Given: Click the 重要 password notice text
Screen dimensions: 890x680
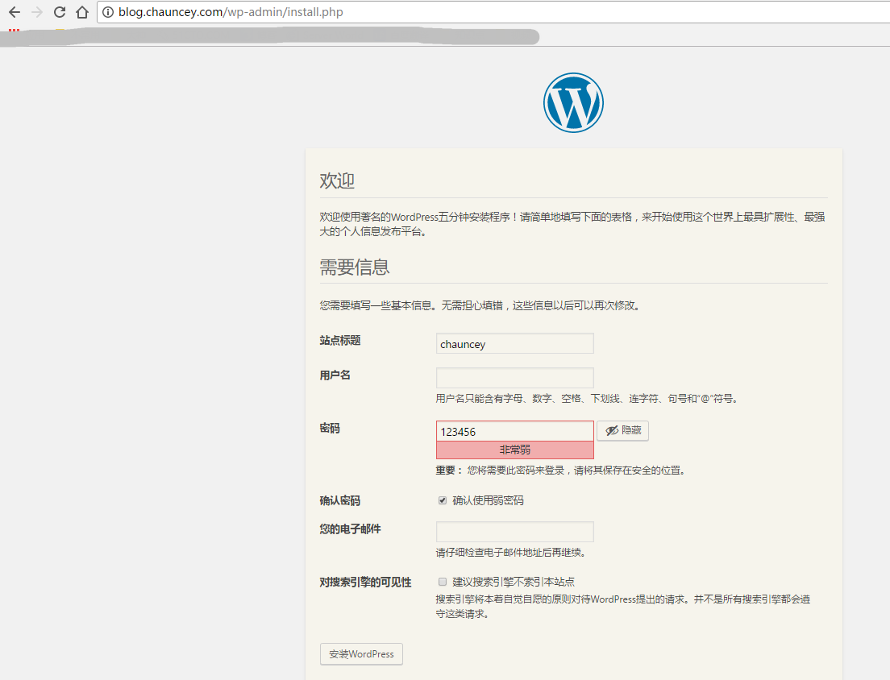Looking at the screenshot, I should click(x=561, y=471).
